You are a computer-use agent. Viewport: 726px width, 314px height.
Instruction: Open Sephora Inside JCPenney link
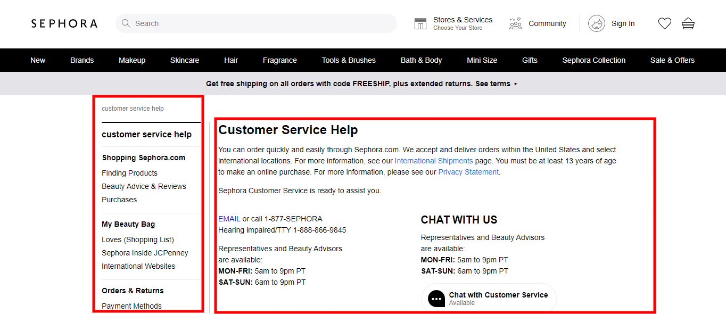[x=145, y=253]
